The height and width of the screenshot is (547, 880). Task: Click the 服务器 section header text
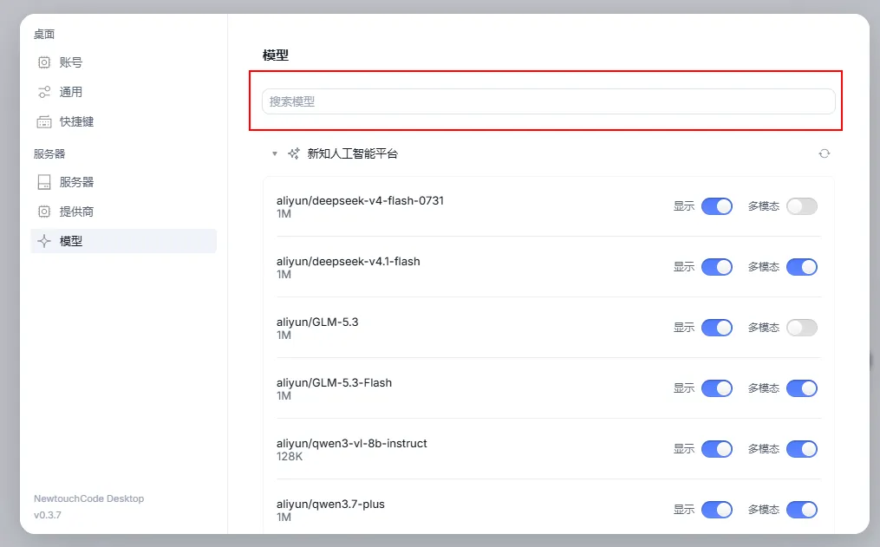click(x=49, y=153)
